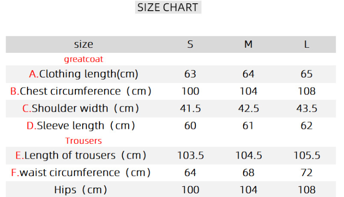This screenshot has height=197, width=344.
Task: Select sleeve length value 61
Action: [x=248, y=126]
